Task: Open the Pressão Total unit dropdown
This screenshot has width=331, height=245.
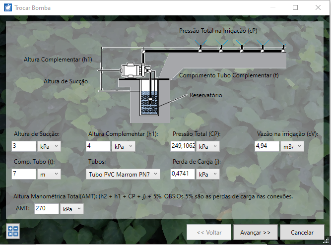Action: (x=208, y=146)
